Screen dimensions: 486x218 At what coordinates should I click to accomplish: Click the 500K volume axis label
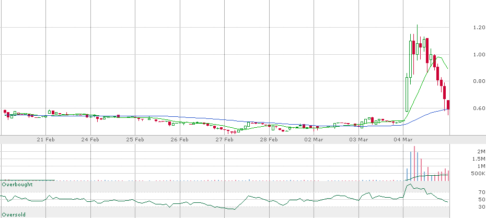[x=478, y=174]
